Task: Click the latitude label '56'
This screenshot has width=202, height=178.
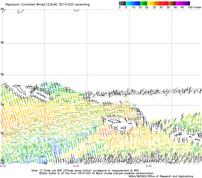Action: tap(2, 74)
